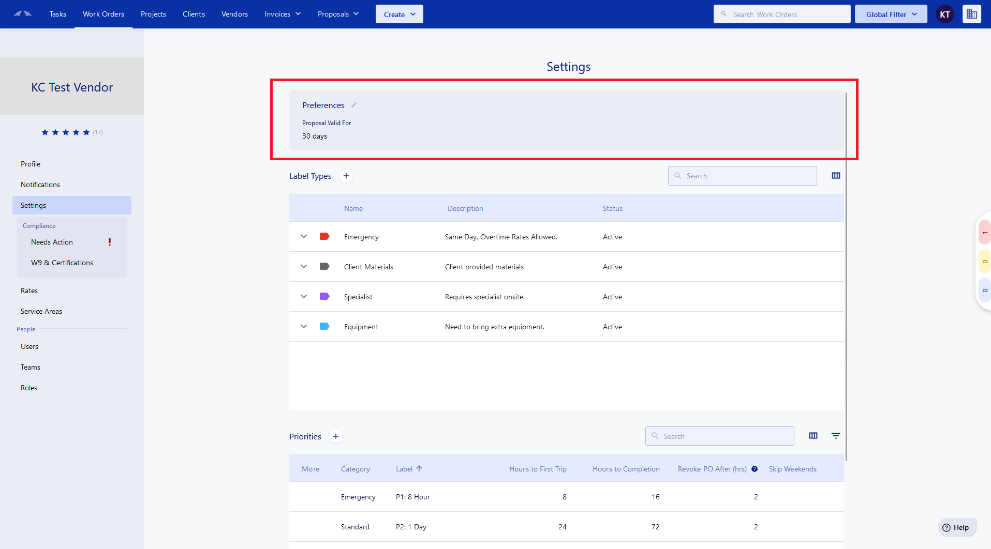Focus the Search Work Orders field
991x549 pixels.
[x=782, y=14]
